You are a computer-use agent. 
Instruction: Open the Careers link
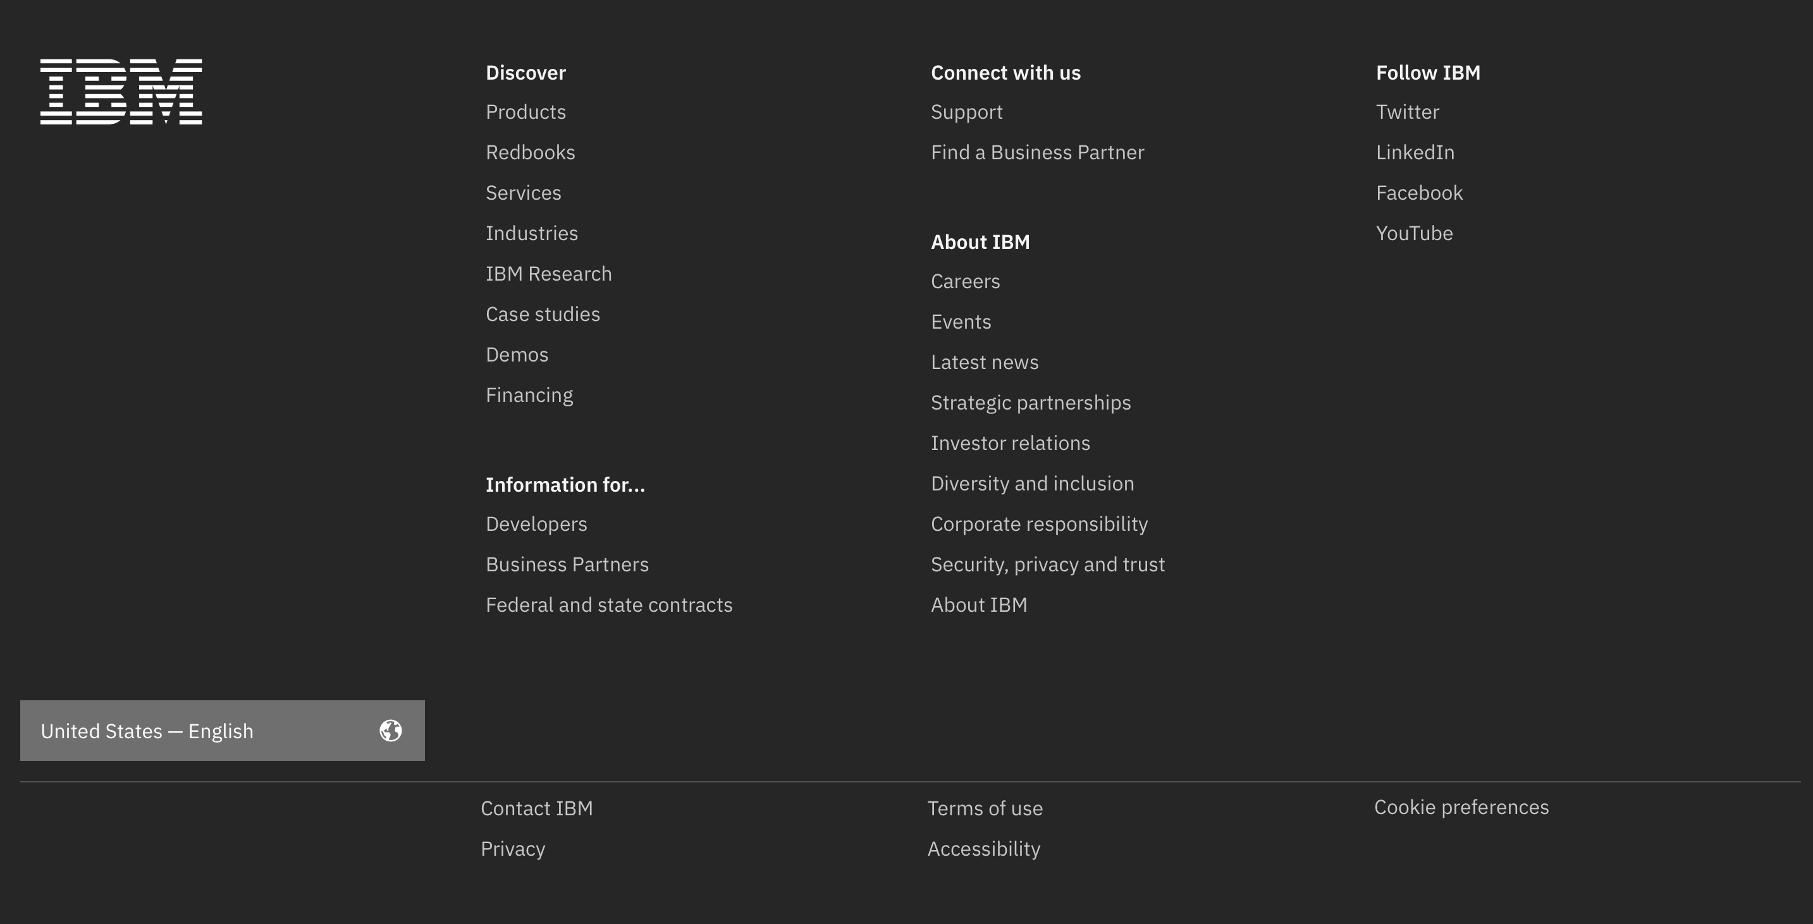(966, 281)
